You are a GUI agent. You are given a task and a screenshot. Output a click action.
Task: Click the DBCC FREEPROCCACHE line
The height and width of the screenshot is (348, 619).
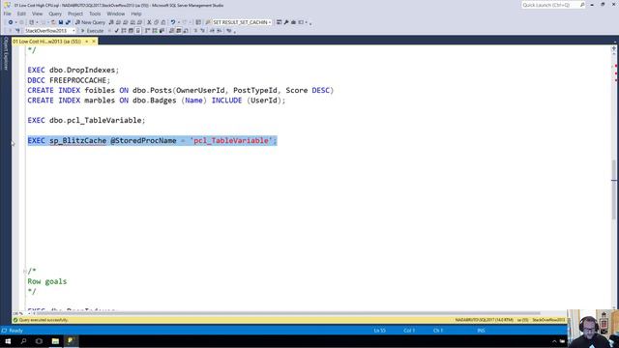pos(69,80)
